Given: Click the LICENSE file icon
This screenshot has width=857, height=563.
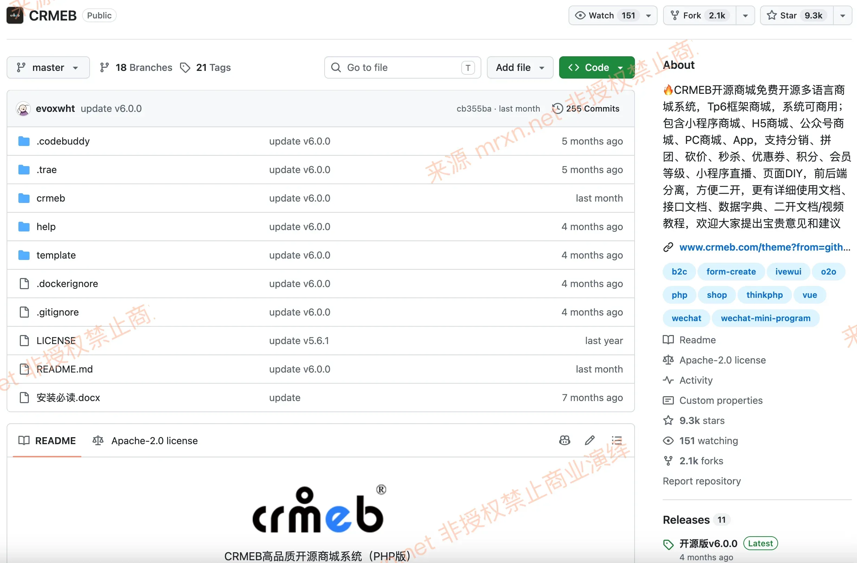Looking at the screenshot, I should (24, 341).
